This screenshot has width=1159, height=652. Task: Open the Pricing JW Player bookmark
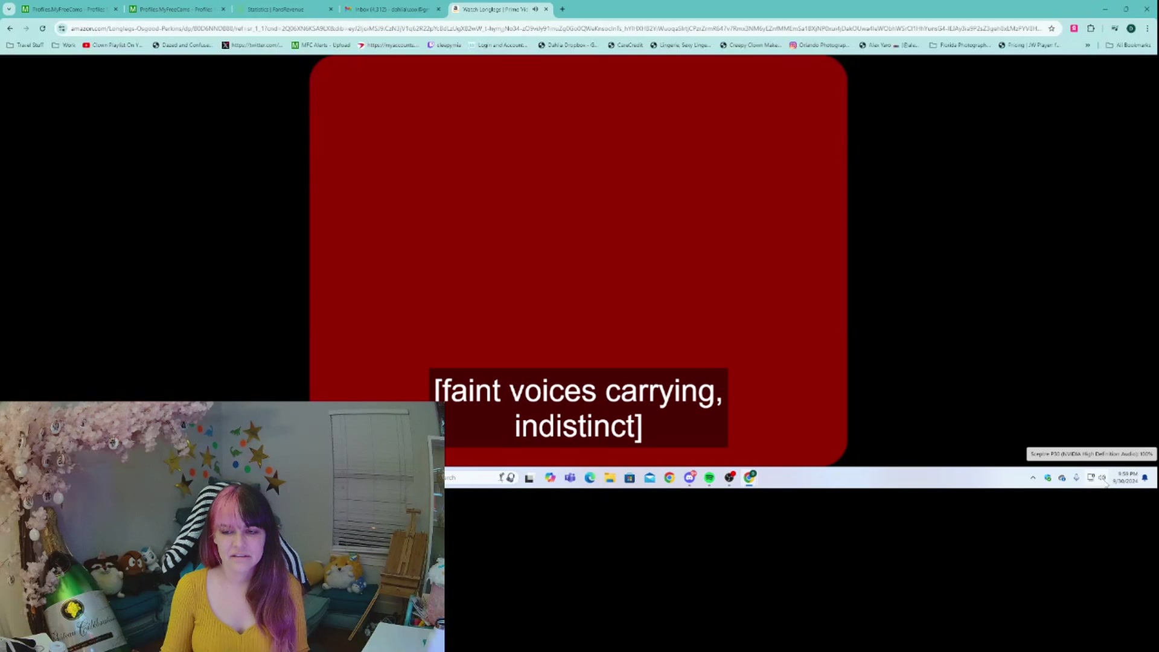point(1029,45)
